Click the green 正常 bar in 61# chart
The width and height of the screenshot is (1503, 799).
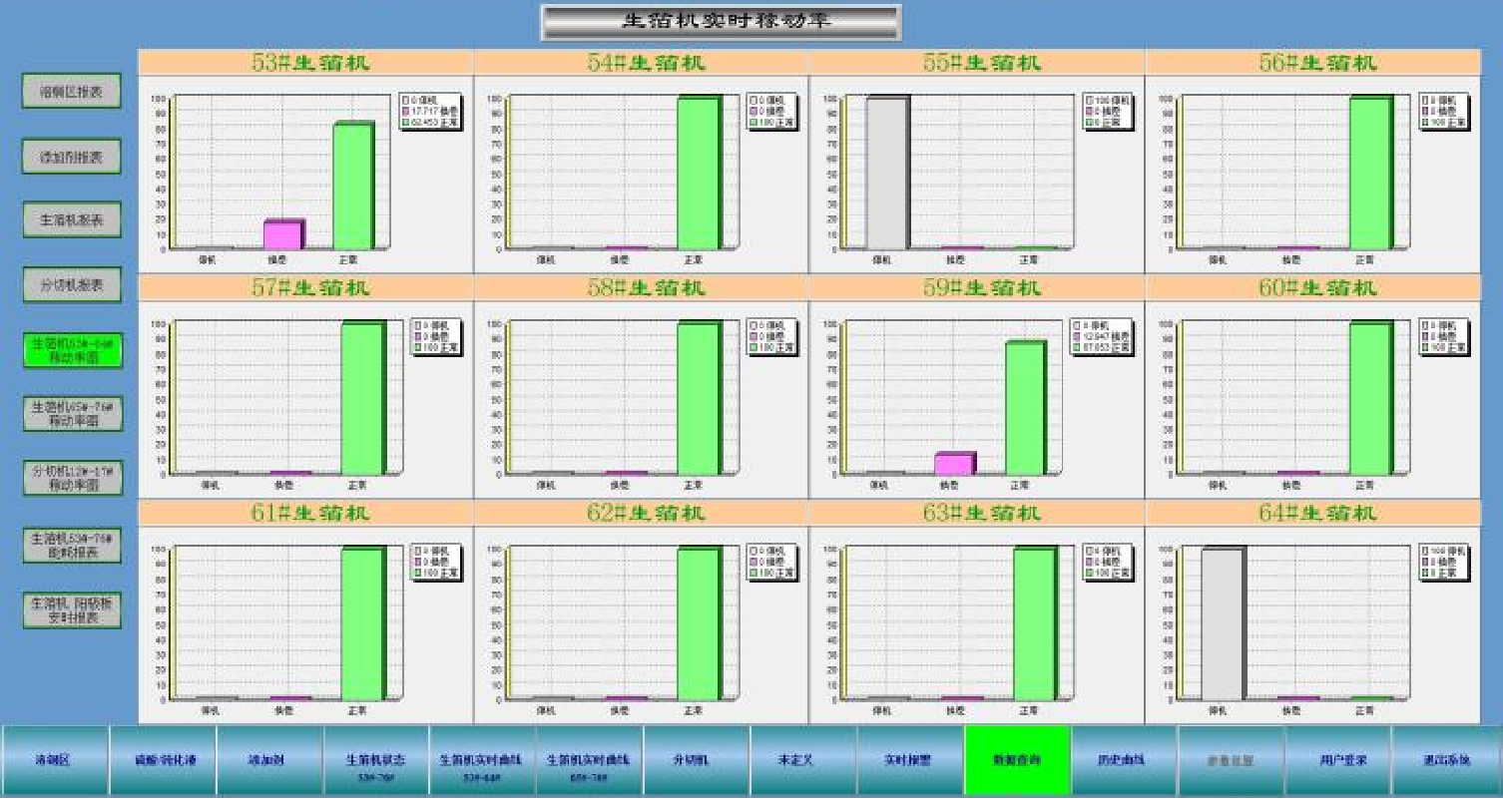[x=363, y=623]
